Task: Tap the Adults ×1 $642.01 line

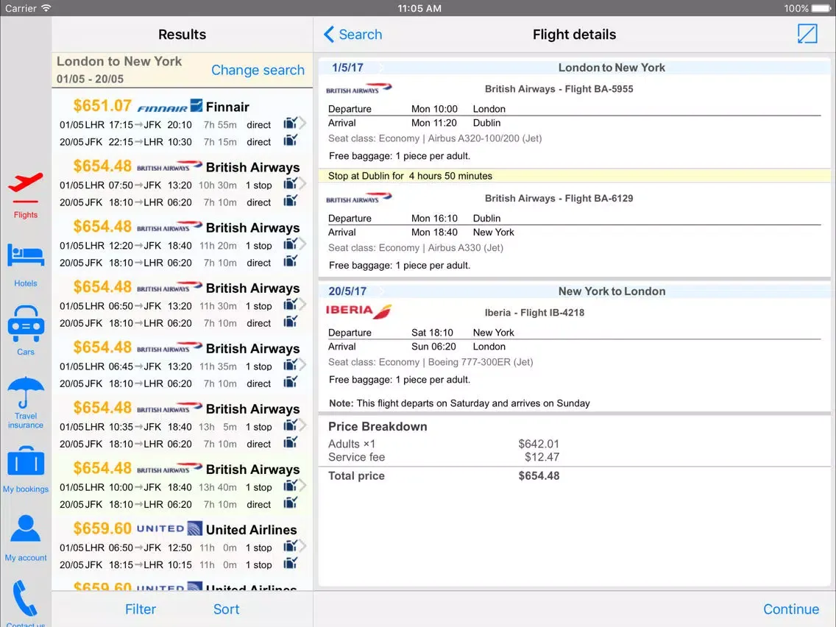Action: (444, 444)
